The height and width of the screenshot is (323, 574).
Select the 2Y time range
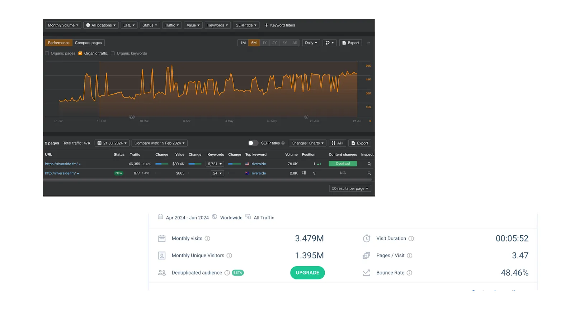pyautogui.click(x=274, y=43)
